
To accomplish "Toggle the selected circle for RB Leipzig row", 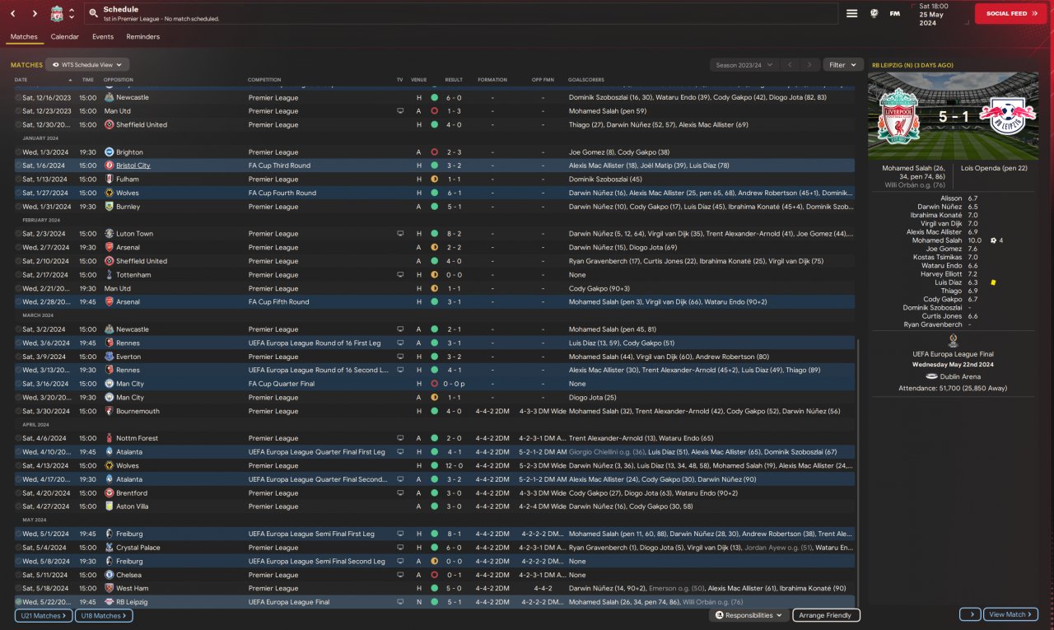I will [18, 602].
